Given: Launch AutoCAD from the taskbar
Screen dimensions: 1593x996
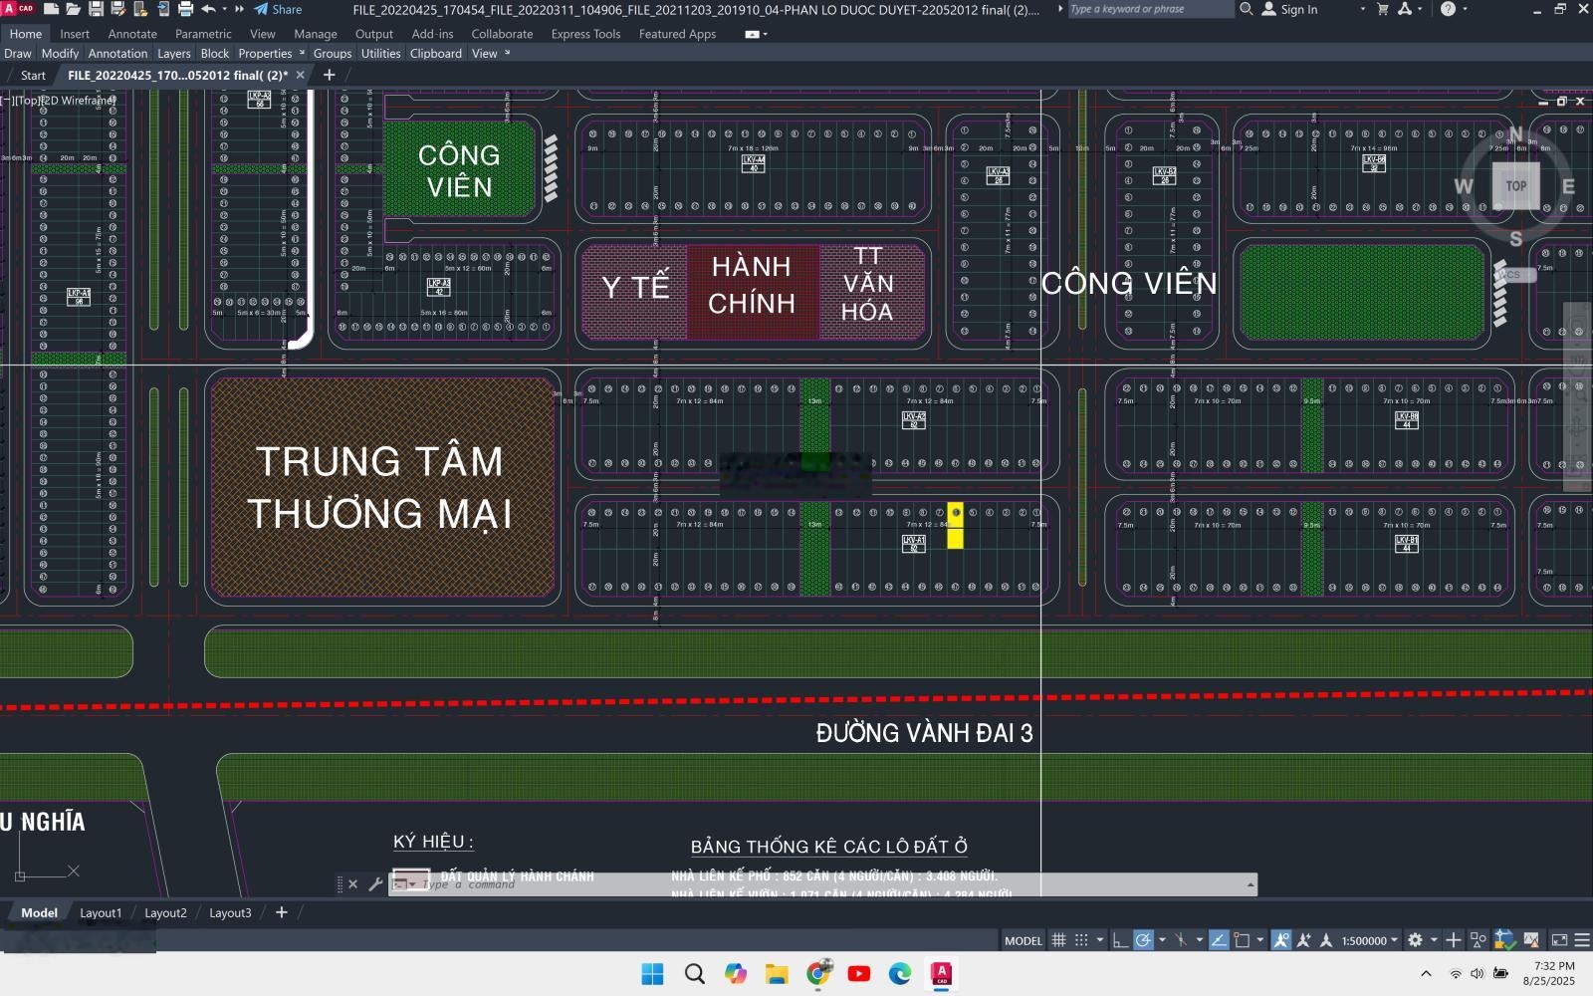Looking at the screenshot, I should point(941,974).
